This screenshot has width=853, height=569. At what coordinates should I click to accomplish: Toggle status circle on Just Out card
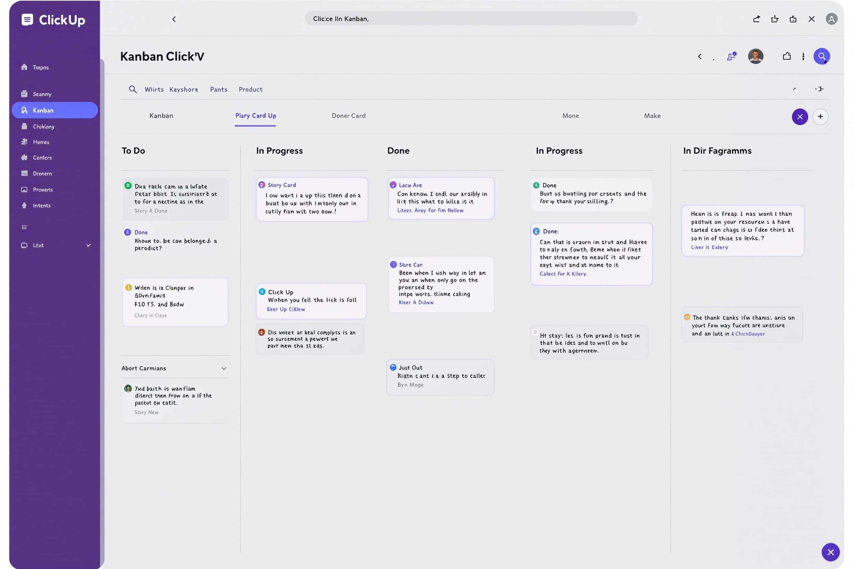point(393,367)
